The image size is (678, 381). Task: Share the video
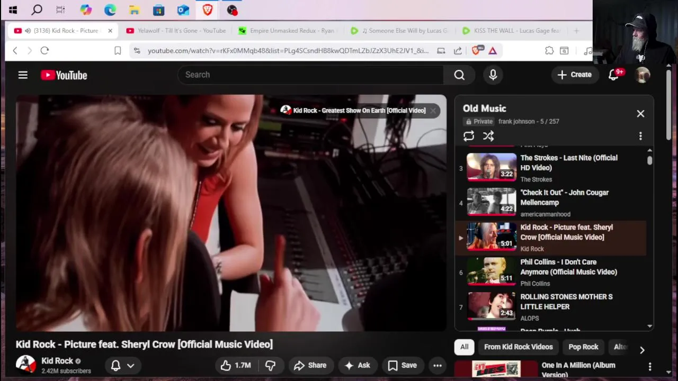pos(310,365)
